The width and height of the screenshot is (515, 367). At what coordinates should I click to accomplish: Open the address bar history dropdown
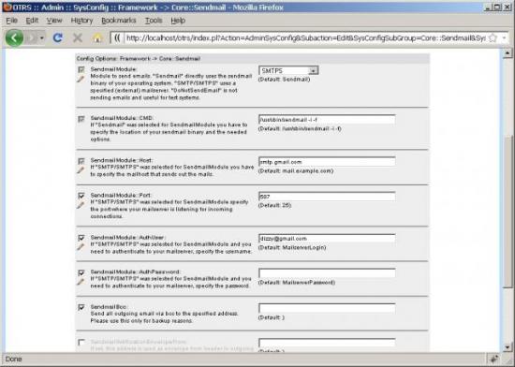click(x=504, y=38)
